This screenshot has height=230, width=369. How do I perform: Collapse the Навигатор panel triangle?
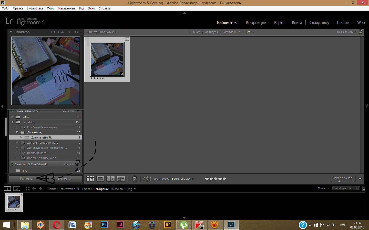(11, 32)
